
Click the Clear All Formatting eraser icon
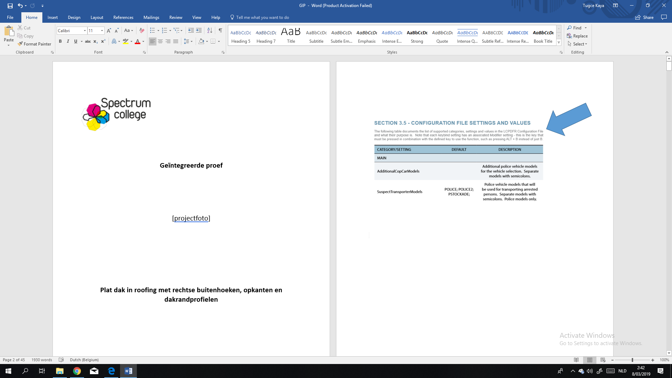(142, 30)
